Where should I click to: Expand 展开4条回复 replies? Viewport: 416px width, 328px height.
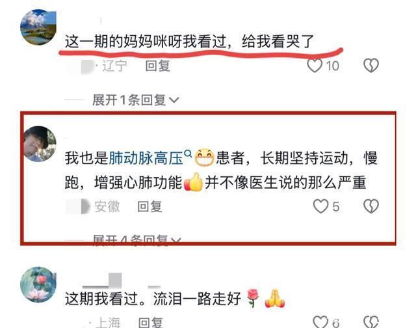[137, 239]
